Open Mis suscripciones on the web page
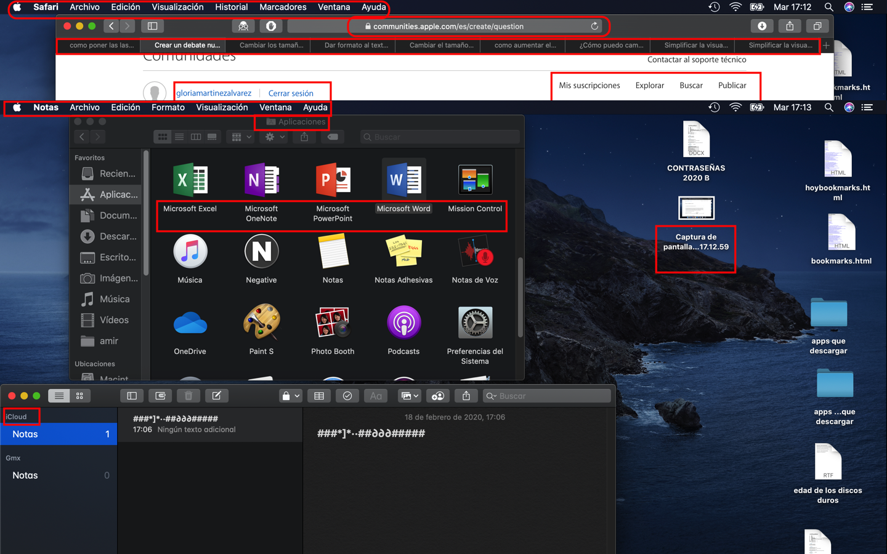 [589, 86]
